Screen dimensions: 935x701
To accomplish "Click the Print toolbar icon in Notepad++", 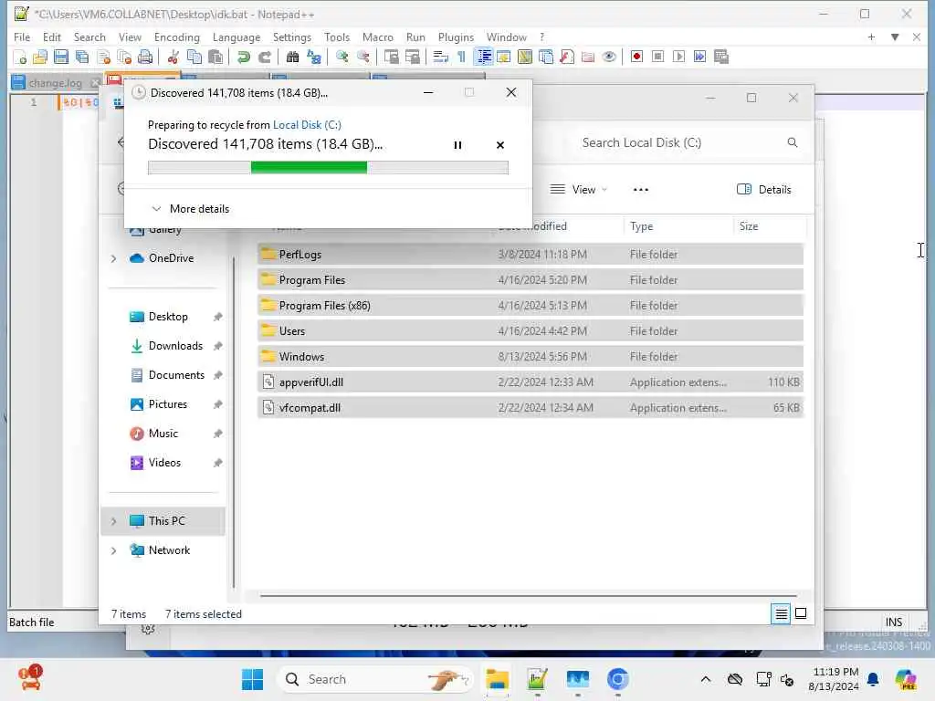I will 145,57.
